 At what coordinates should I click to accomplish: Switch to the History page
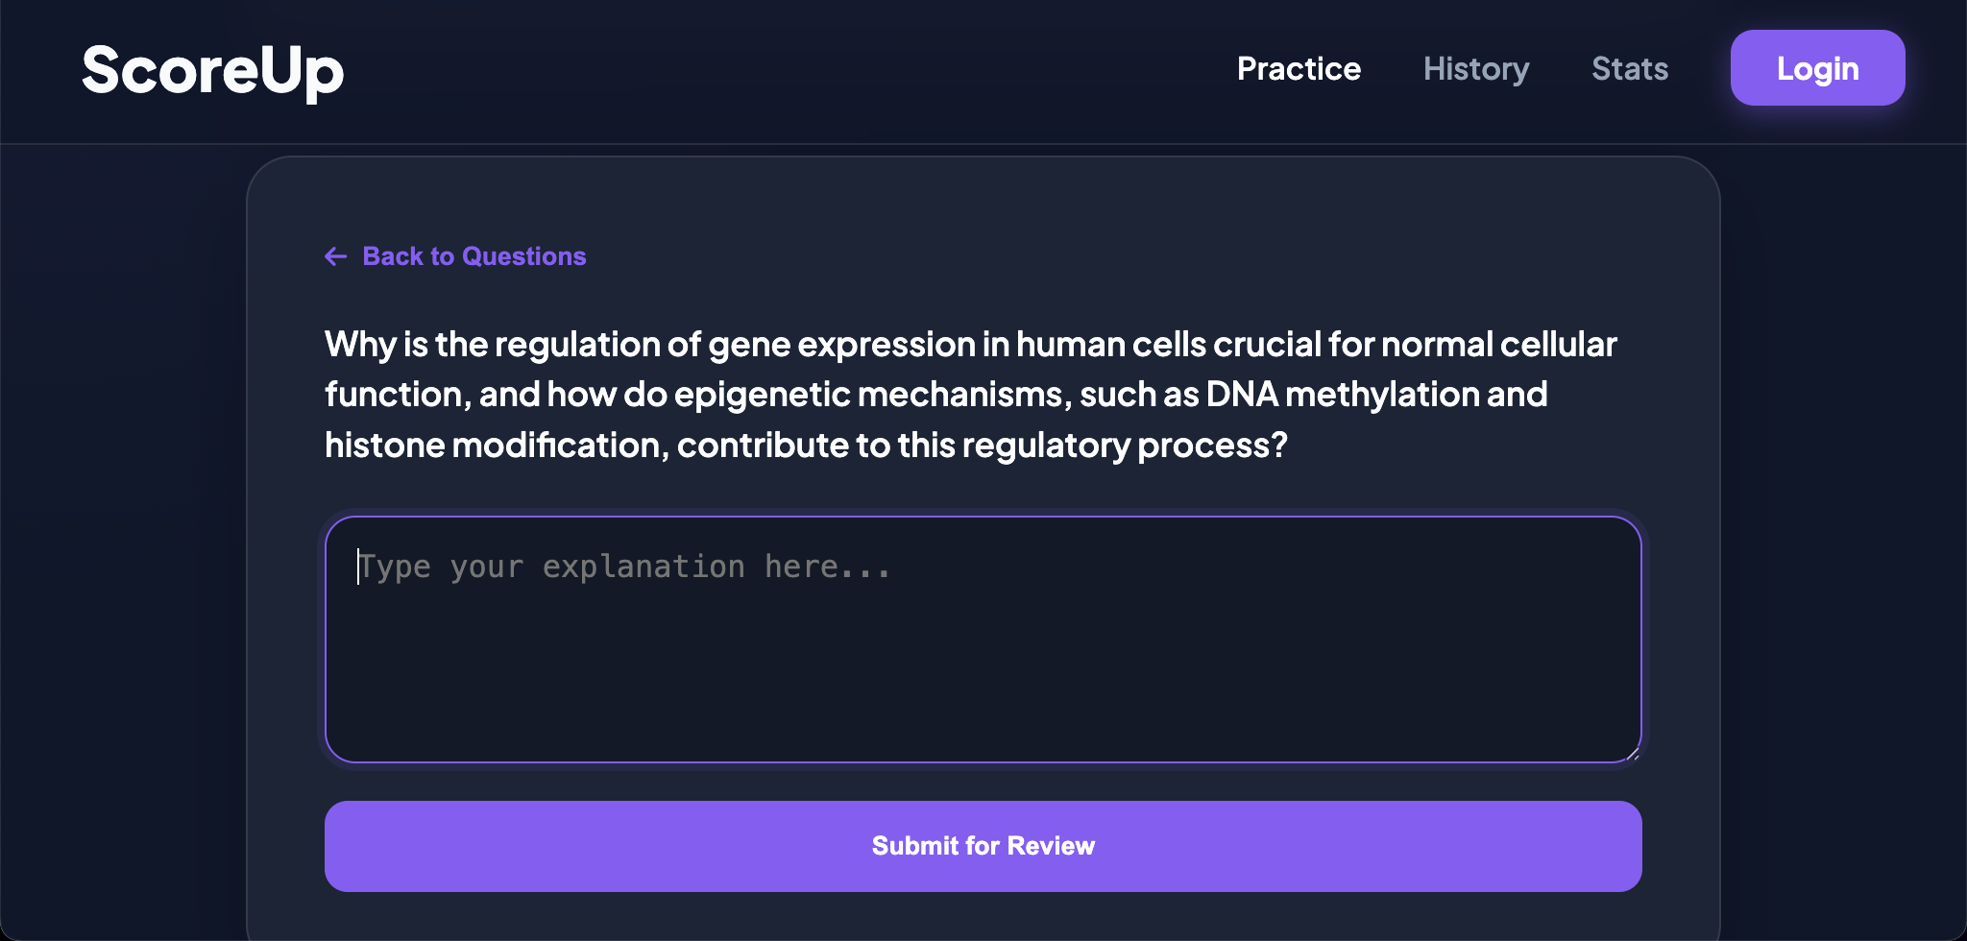click(x=1476, y=69)
